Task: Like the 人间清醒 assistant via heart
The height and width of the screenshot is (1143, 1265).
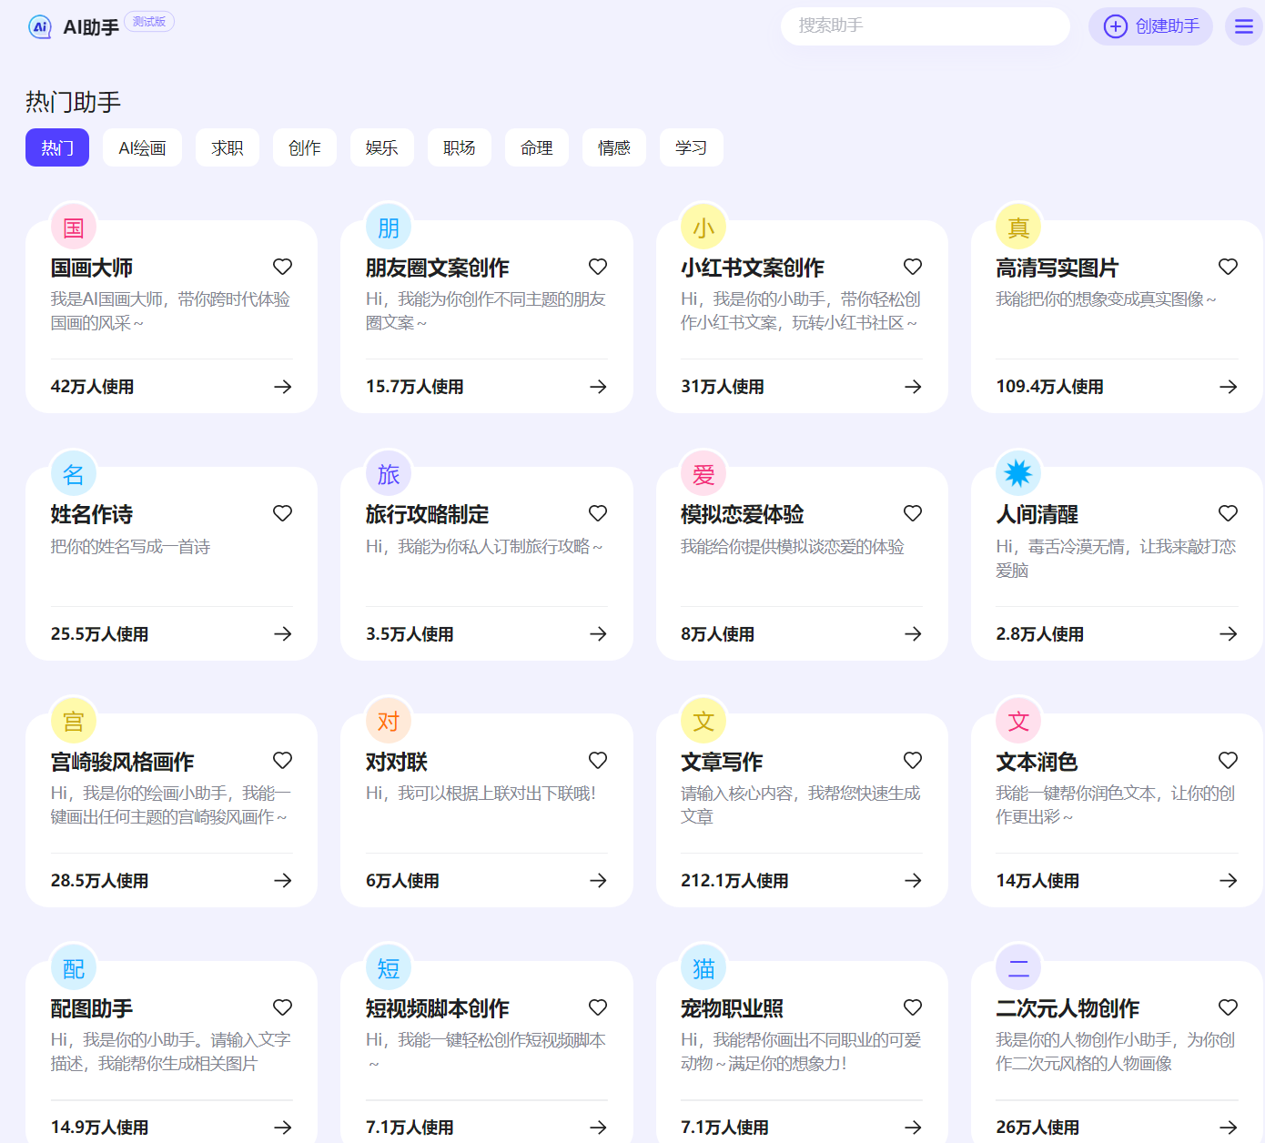Action: pos(1228,513)
